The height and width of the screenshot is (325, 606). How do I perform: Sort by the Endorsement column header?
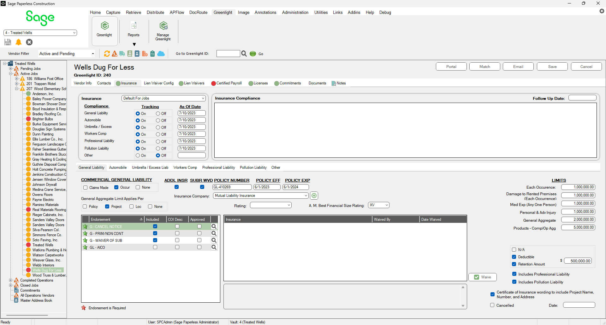pos(116,220)
